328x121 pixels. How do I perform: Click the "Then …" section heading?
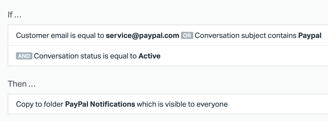click(22, 84)
